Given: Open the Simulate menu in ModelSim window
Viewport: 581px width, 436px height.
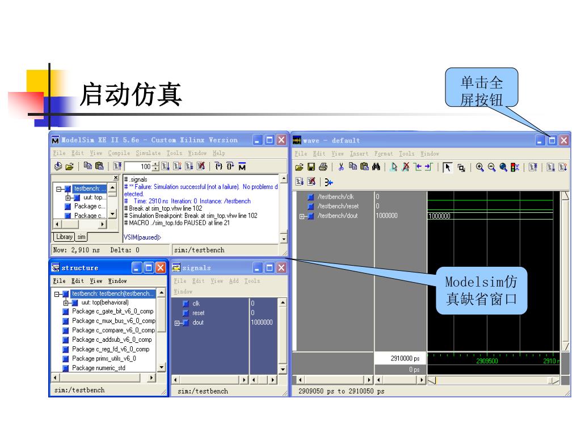Looking at the screenshot, I should click(148, 153).
